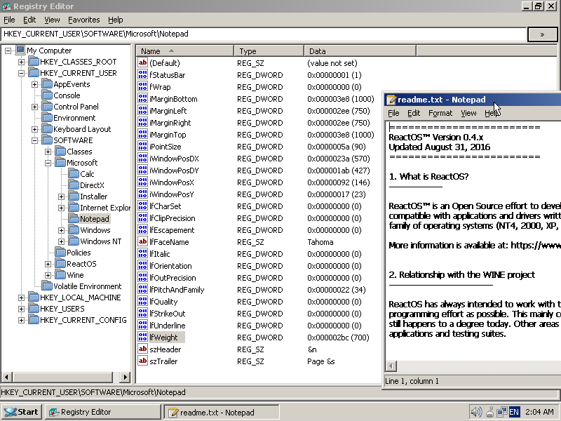
Task: Click the volume speaker tray icon
Action: pos(476,412)
